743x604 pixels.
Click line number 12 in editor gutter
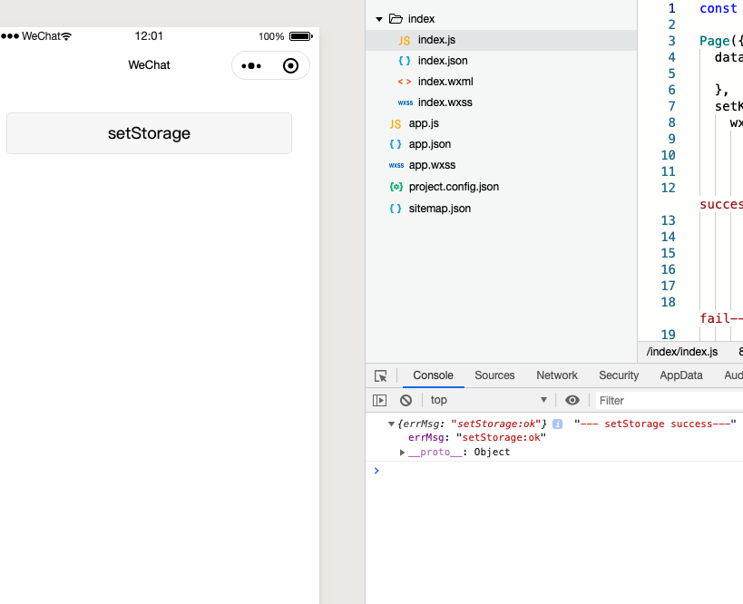(668, 188)
